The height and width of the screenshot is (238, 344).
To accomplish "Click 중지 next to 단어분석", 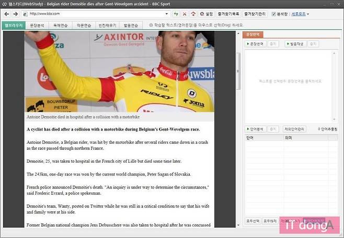I will pos(273,129).
